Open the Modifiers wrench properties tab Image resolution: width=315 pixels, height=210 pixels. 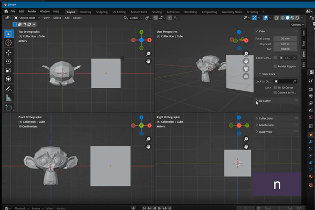[x=311, y=142]
